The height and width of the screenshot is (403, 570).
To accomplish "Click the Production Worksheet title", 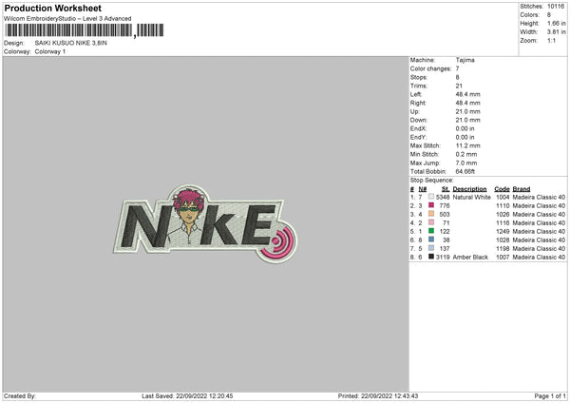I will (52, 8).
